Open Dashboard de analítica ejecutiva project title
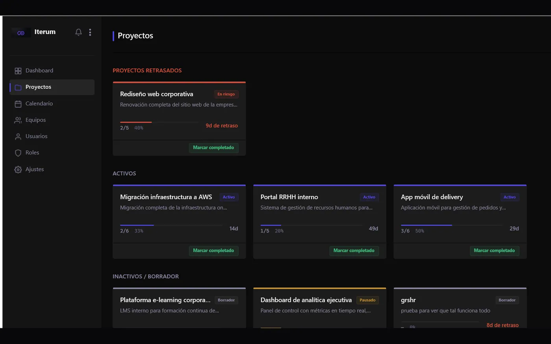Image resolution: width=551 pixels, height=344 pixels. (x=306, y=300)
